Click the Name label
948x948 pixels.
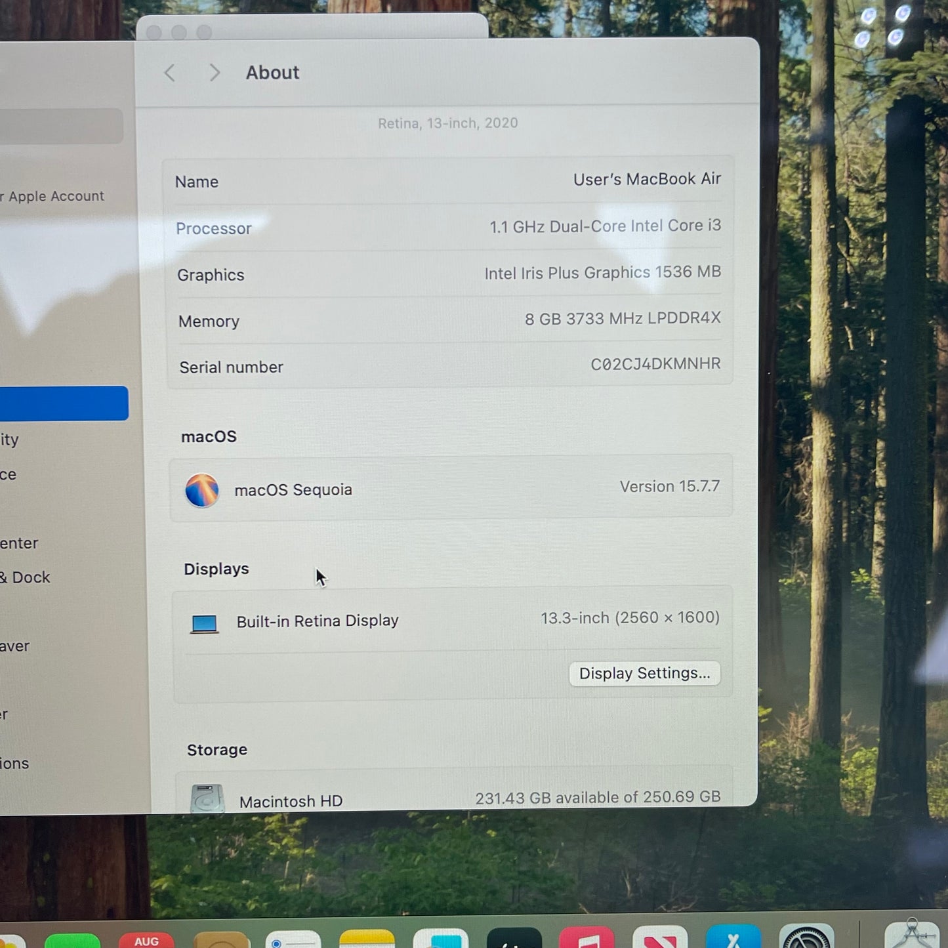[x=197, y=182]
